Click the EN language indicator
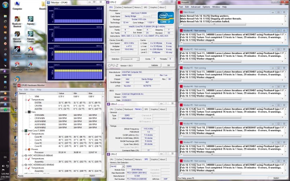The height and width of the screenshot is (181, 290). point(5,157)
